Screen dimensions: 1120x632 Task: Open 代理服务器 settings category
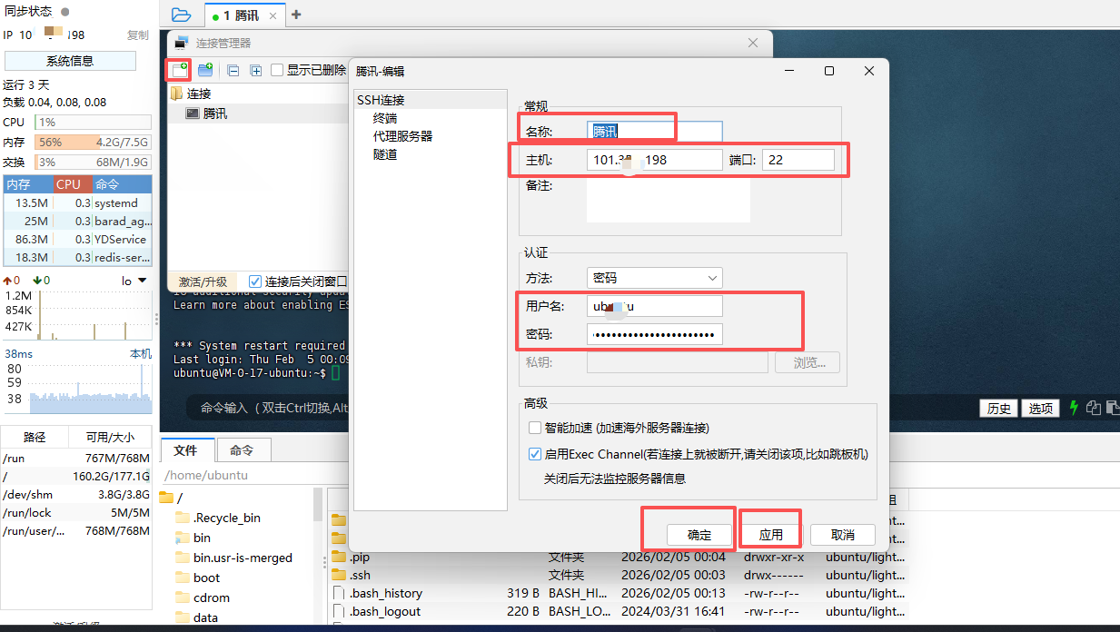point(402,136)
